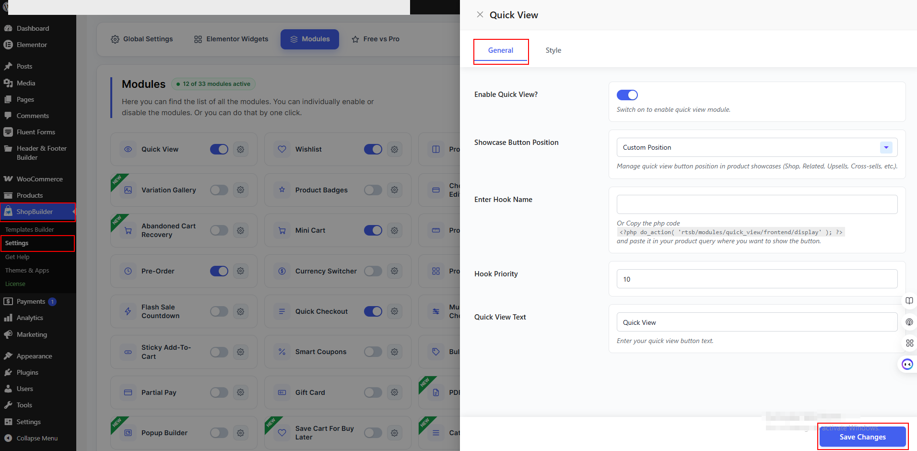Click the Smart Coupons percent icon
The height and width of the screenshot is (451, 917).
(x=282, y=352)
